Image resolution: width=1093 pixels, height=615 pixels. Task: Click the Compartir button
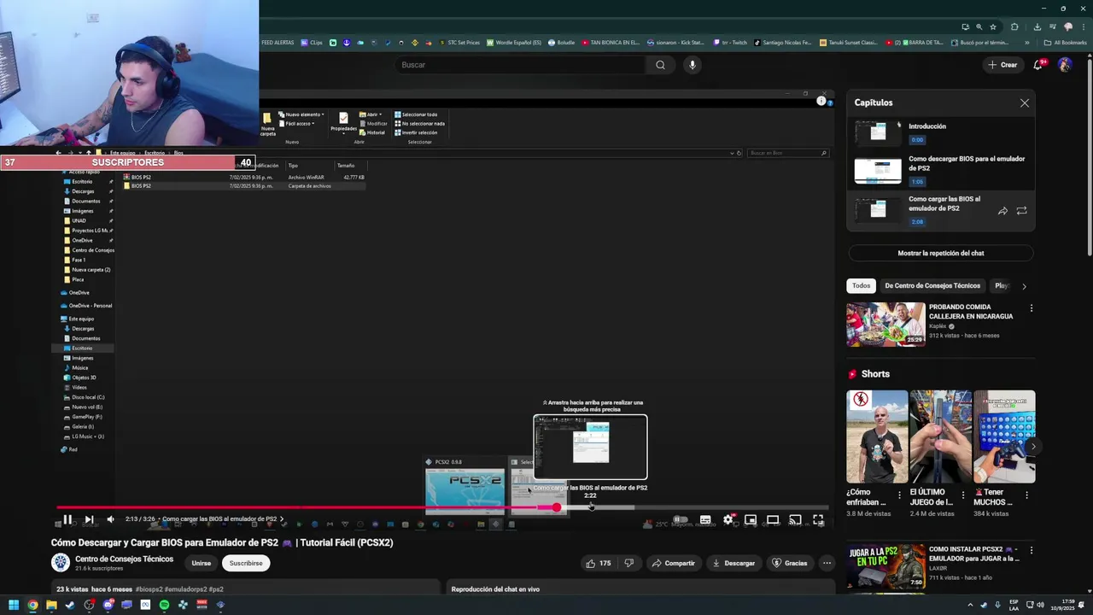pos(674,563)
